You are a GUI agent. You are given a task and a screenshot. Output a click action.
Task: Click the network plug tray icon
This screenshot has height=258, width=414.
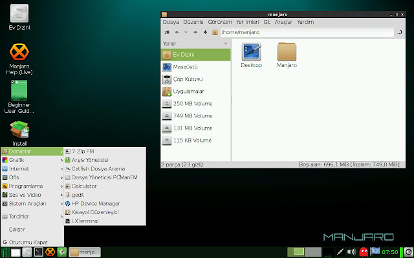pos(340,252)
